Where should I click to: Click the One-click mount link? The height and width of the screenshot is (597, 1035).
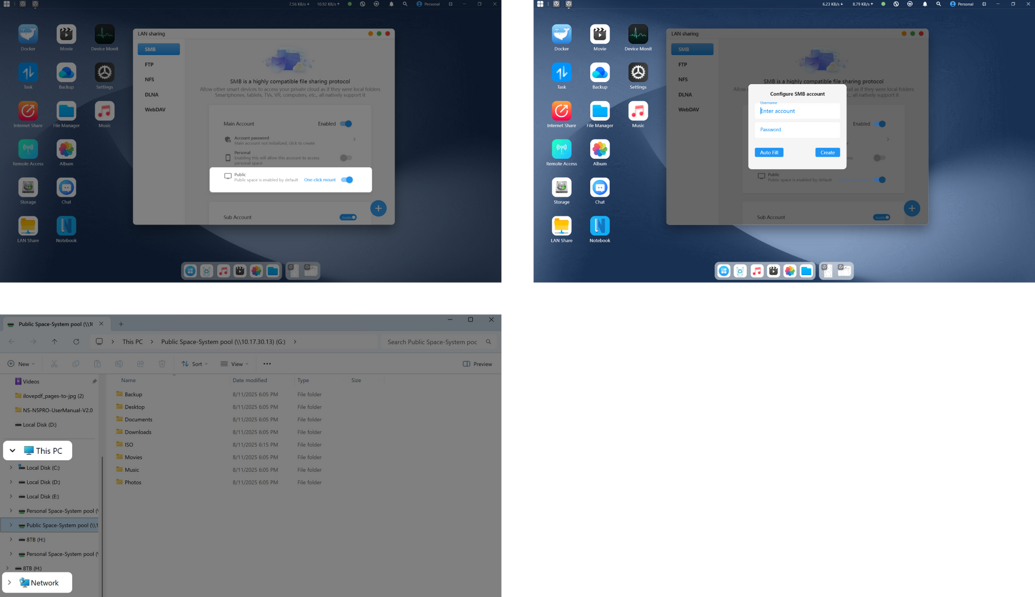click(320, 180)
